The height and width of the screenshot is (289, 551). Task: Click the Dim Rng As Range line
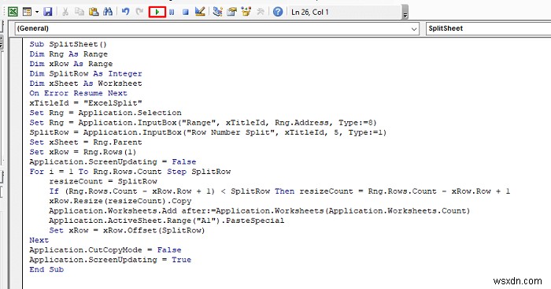(68, 54)
